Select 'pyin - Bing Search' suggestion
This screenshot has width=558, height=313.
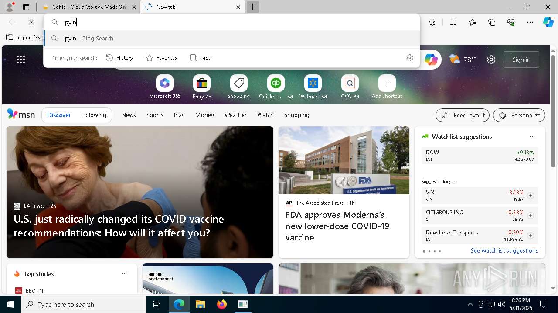(x=232, y=38)
